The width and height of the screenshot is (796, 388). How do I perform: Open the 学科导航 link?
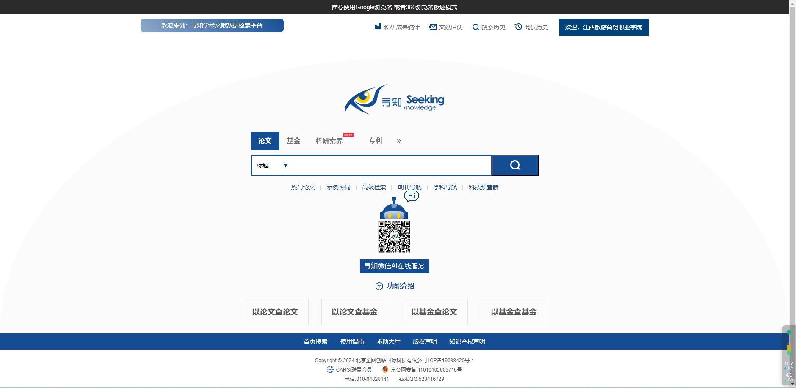[445, 187]
